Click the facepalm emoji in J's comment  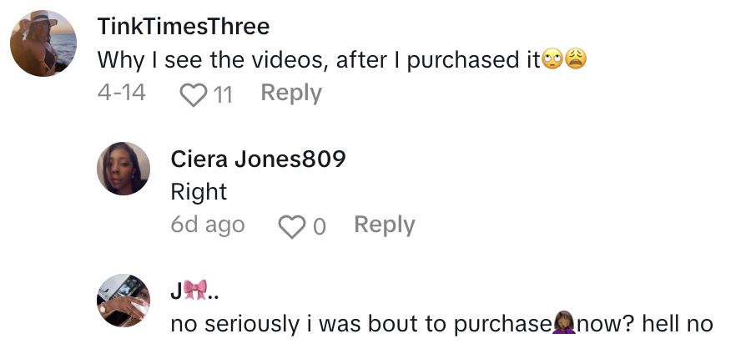(x=565, y=323)
